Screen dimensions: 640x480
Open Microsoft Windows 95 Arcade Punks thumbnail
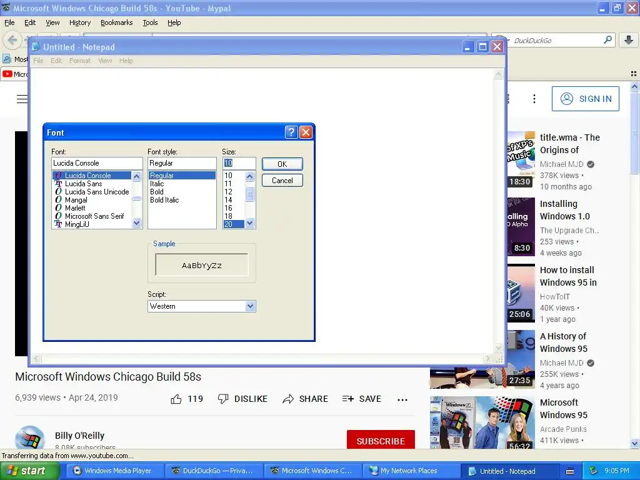(482, 423)
